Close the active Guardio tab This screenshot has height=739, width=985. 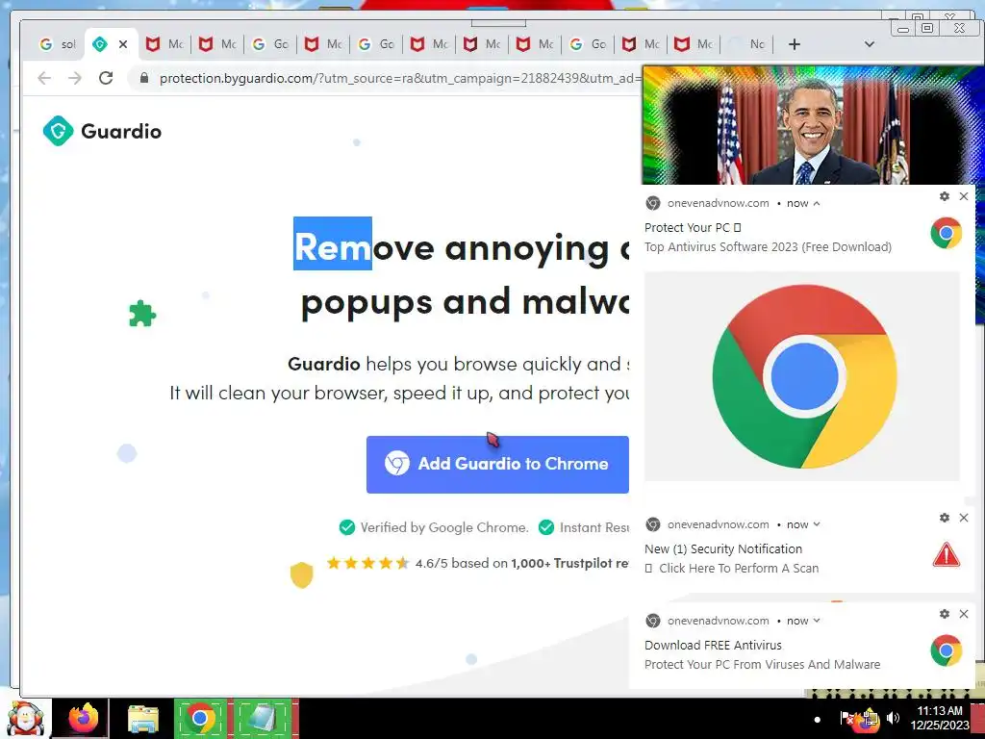click(123, 44)
